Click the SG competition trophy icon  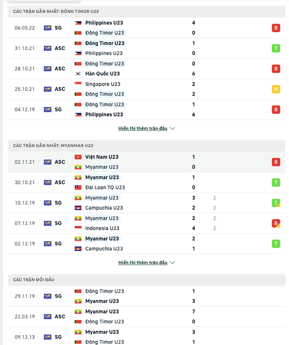(47, 28)
